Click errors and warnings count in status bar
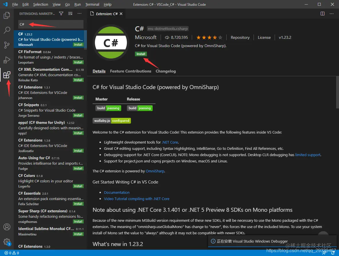This screenshot has width=339, height=256. click(x=12, y=253)
